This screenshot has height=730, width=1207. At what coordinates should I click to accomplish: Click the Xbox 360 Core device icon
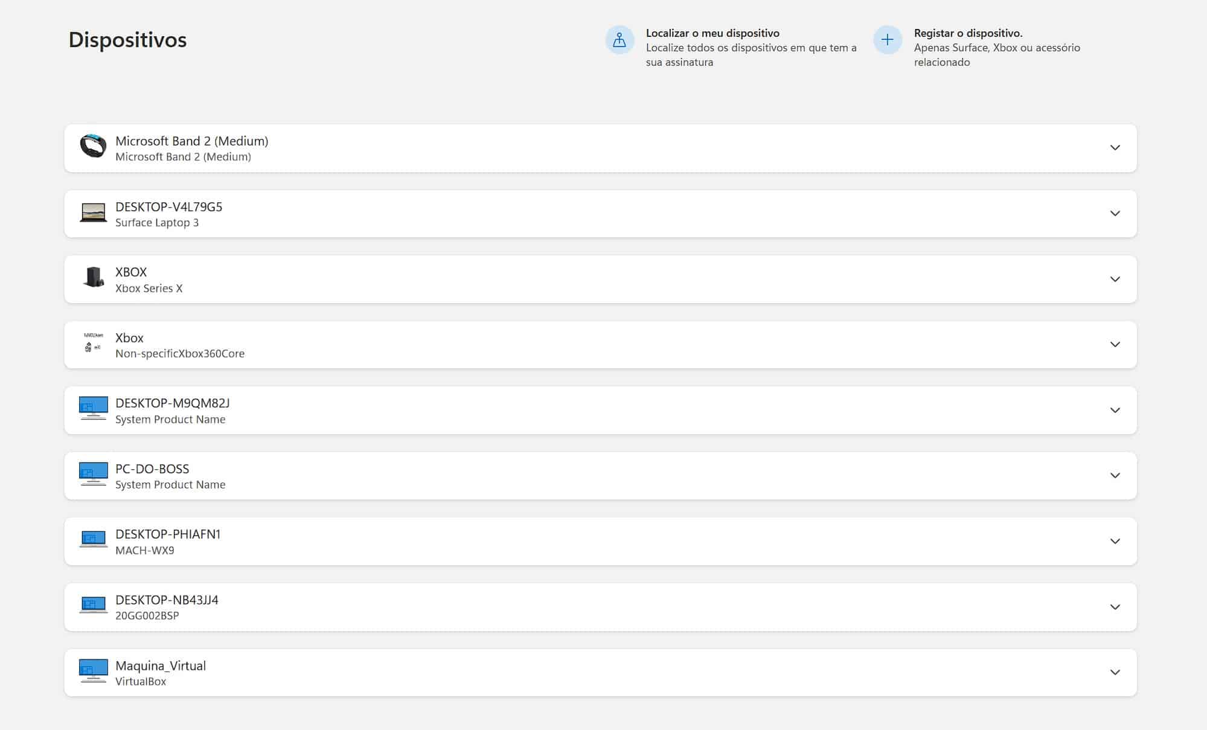[93, 343]
